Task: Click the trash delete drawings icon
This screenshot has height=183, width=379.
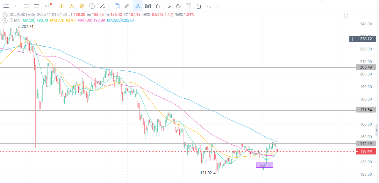Action: tap(199, 6)
